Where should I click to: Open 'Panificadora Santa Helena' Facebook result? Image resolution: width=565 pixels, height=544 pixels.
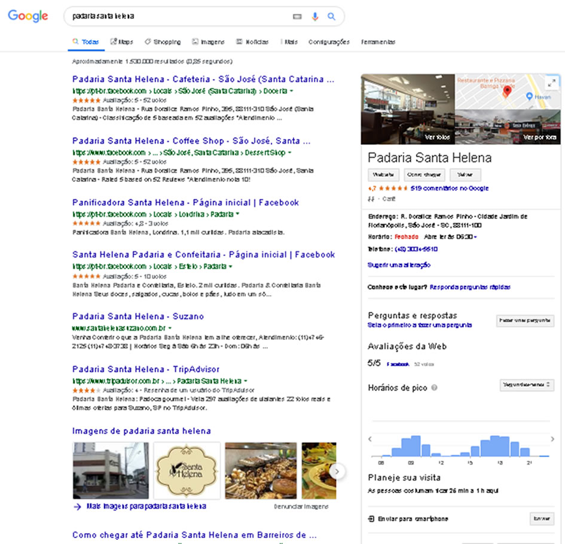coord(185,202)
